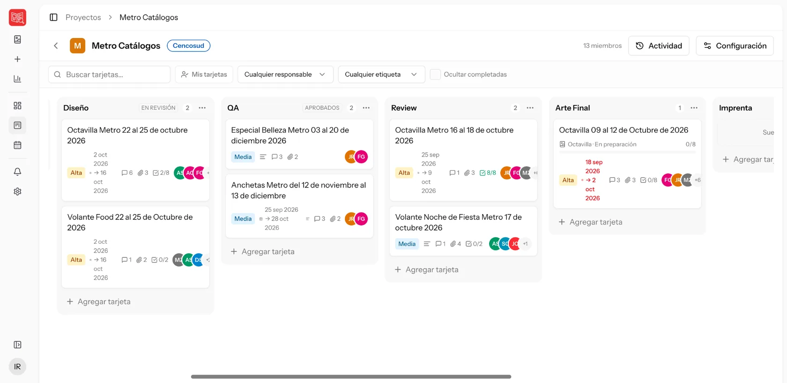The image size is (787, 383).
Task: Click the Imprenta column title
Action: 735,108
